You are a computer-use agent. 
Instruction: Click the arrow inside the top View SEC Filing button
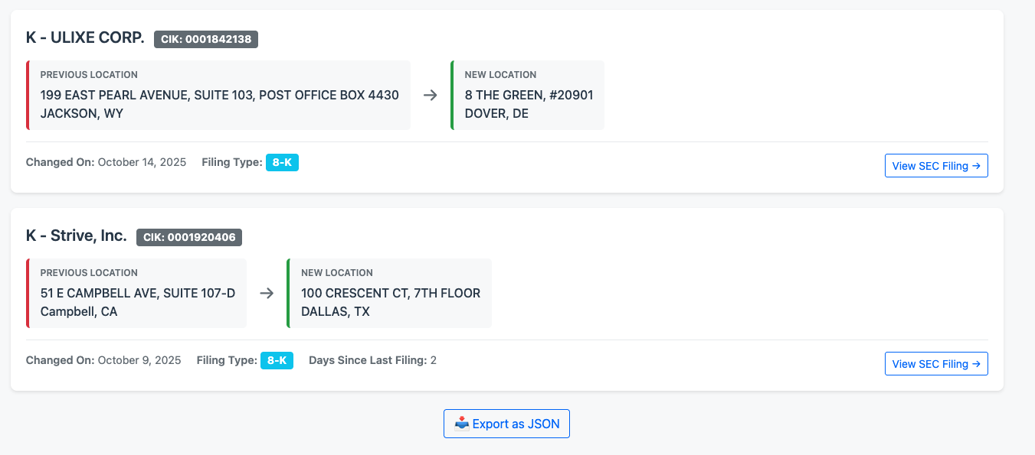tap(974, 165)
